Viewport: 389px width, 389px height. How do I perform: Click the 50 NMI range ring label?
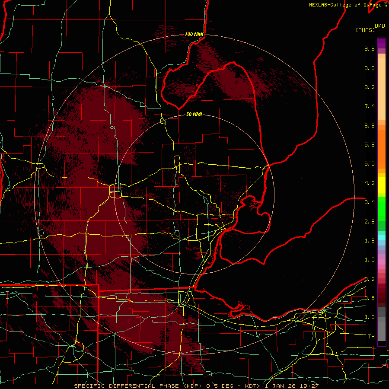194,115
